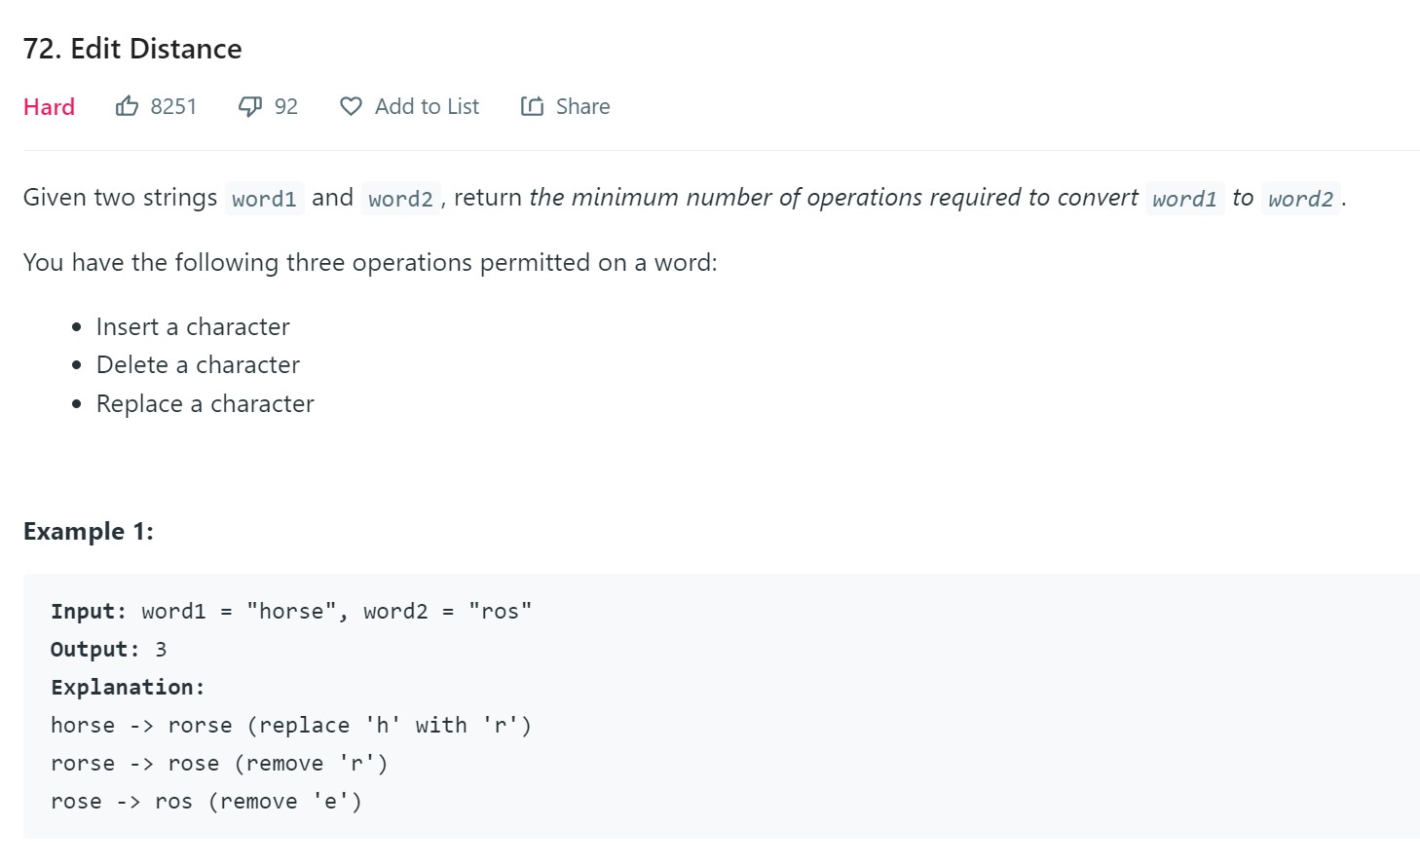This screenshot has width=1420, height=865.
Task: Click the "horse -> rorse" explanation line
Action: tap(290, 725)
